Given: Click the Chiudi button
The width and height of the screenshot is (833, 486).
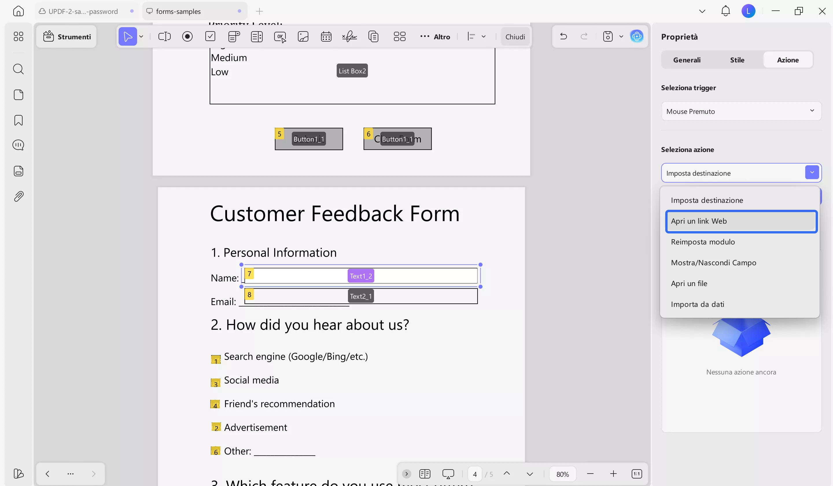Looking at the screenshot, I should coord(515,37).
